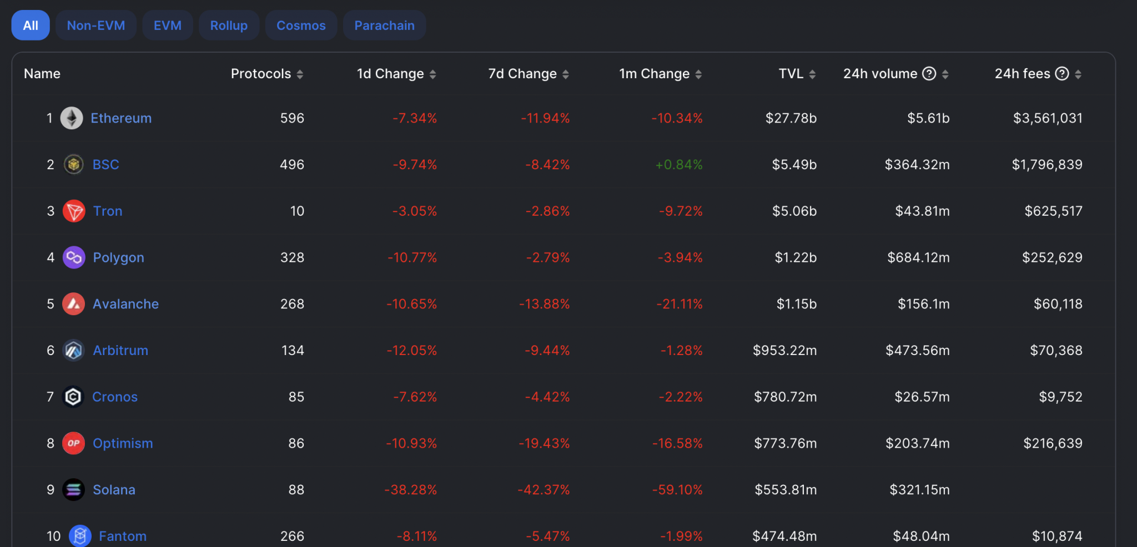Screen dimensions: 1137x547
Task: Click Polygon 24h volume $684.12m
Action: tap(918, 257)
